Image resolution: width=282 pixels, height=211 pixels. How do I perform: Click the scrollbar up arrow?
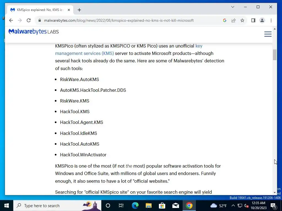pos(275,29)
